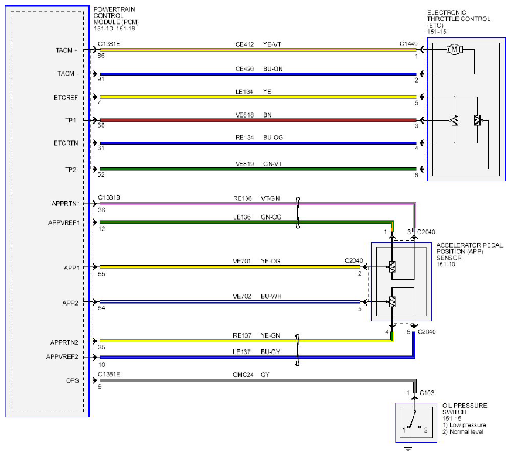Select the APPRTN2 pin label

tap(64, 342)
